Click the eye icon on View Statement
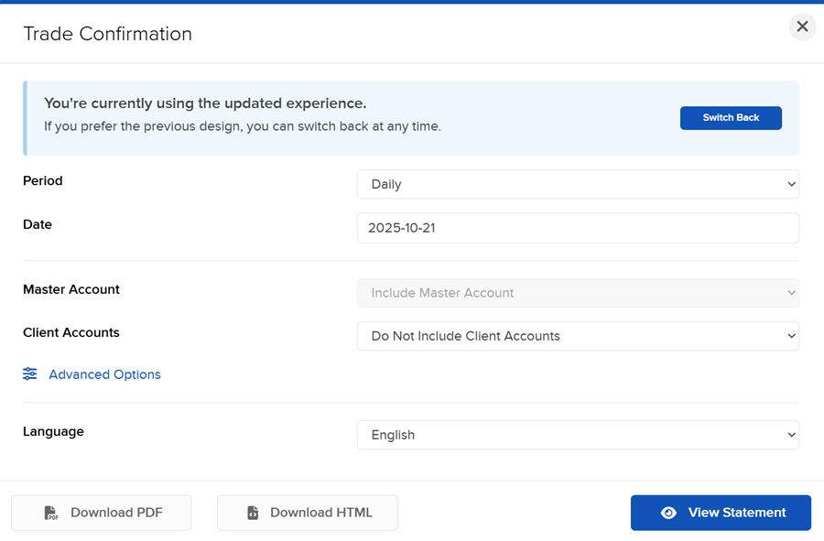Viewport: 824px width, 541px height. [x=668, y=513]
